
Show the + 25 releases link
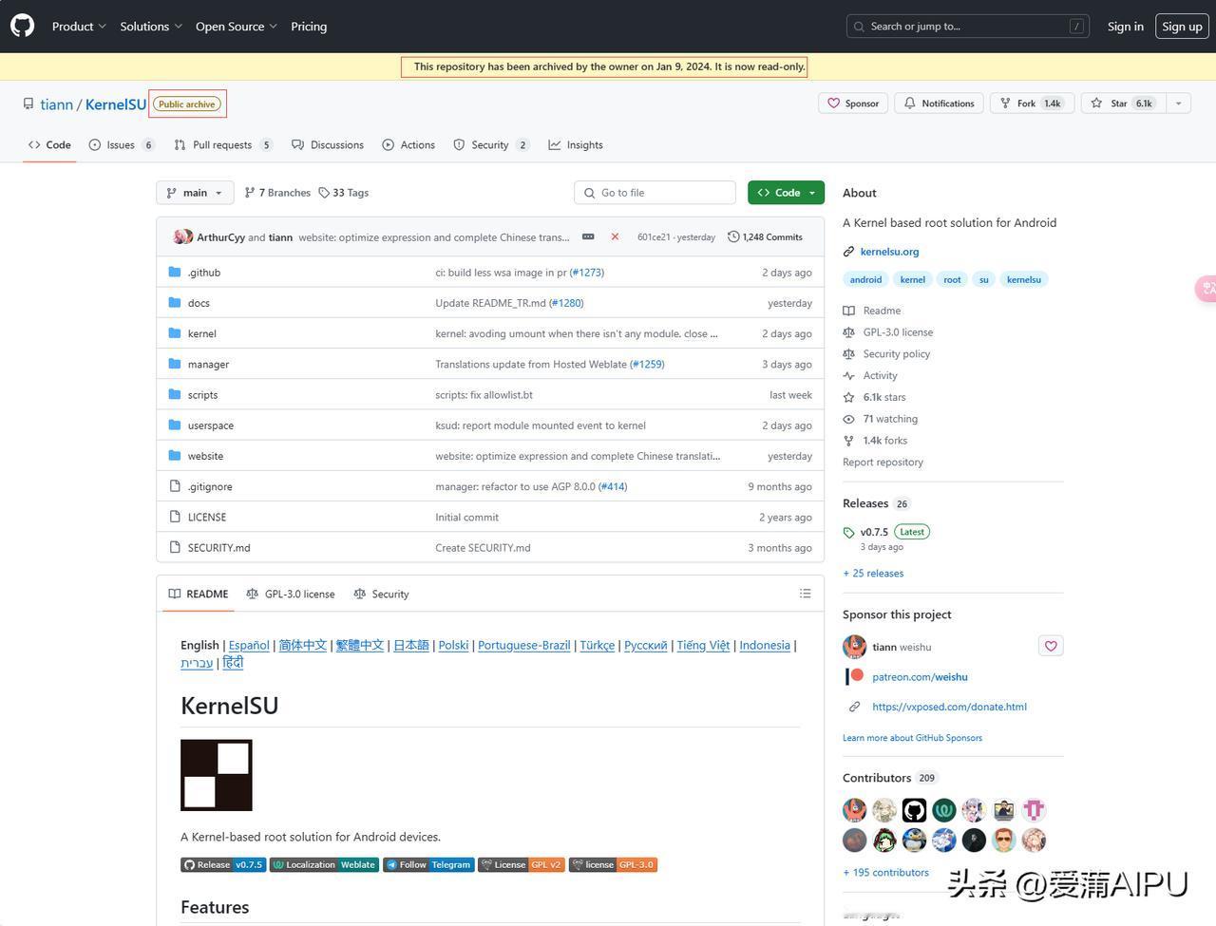(x=873, y=574)
